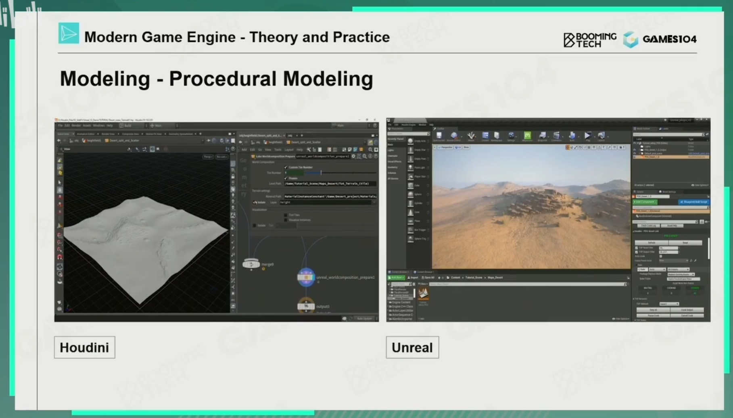The image size is (733, 418).
Task: Open the Megascans plugin in Unreal toolbar
Action: coord(527,136)
